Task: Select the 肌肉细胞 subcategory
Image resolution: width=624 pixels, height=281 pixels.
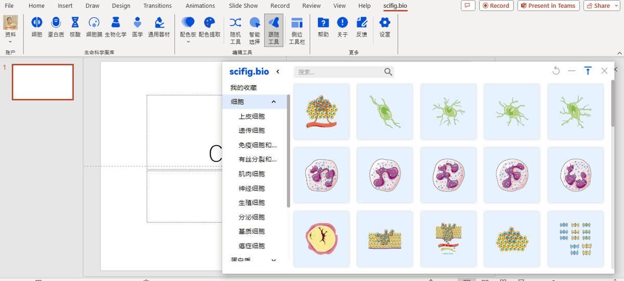Action: [x=252, y=174]
